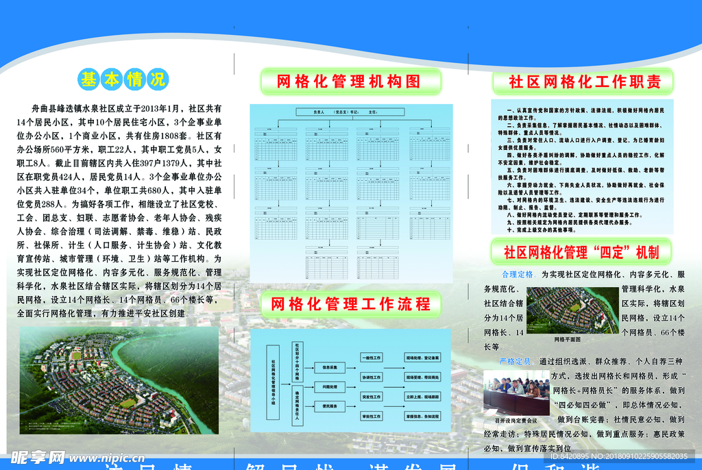Screen dimensions: 702x470
Task: Click the 一般性工作 flowchart box
Action: (372, 358)
